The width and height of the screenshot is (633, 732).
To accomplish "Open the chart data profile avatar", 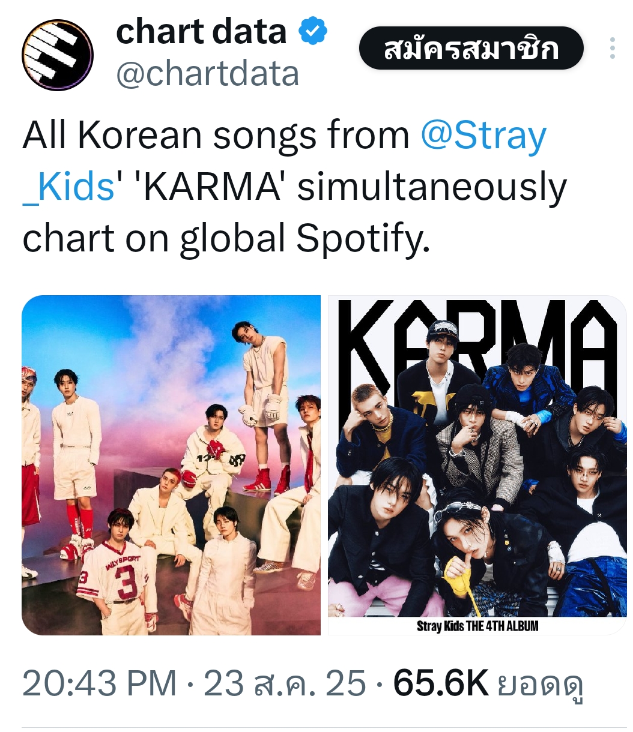I will 58,55.
